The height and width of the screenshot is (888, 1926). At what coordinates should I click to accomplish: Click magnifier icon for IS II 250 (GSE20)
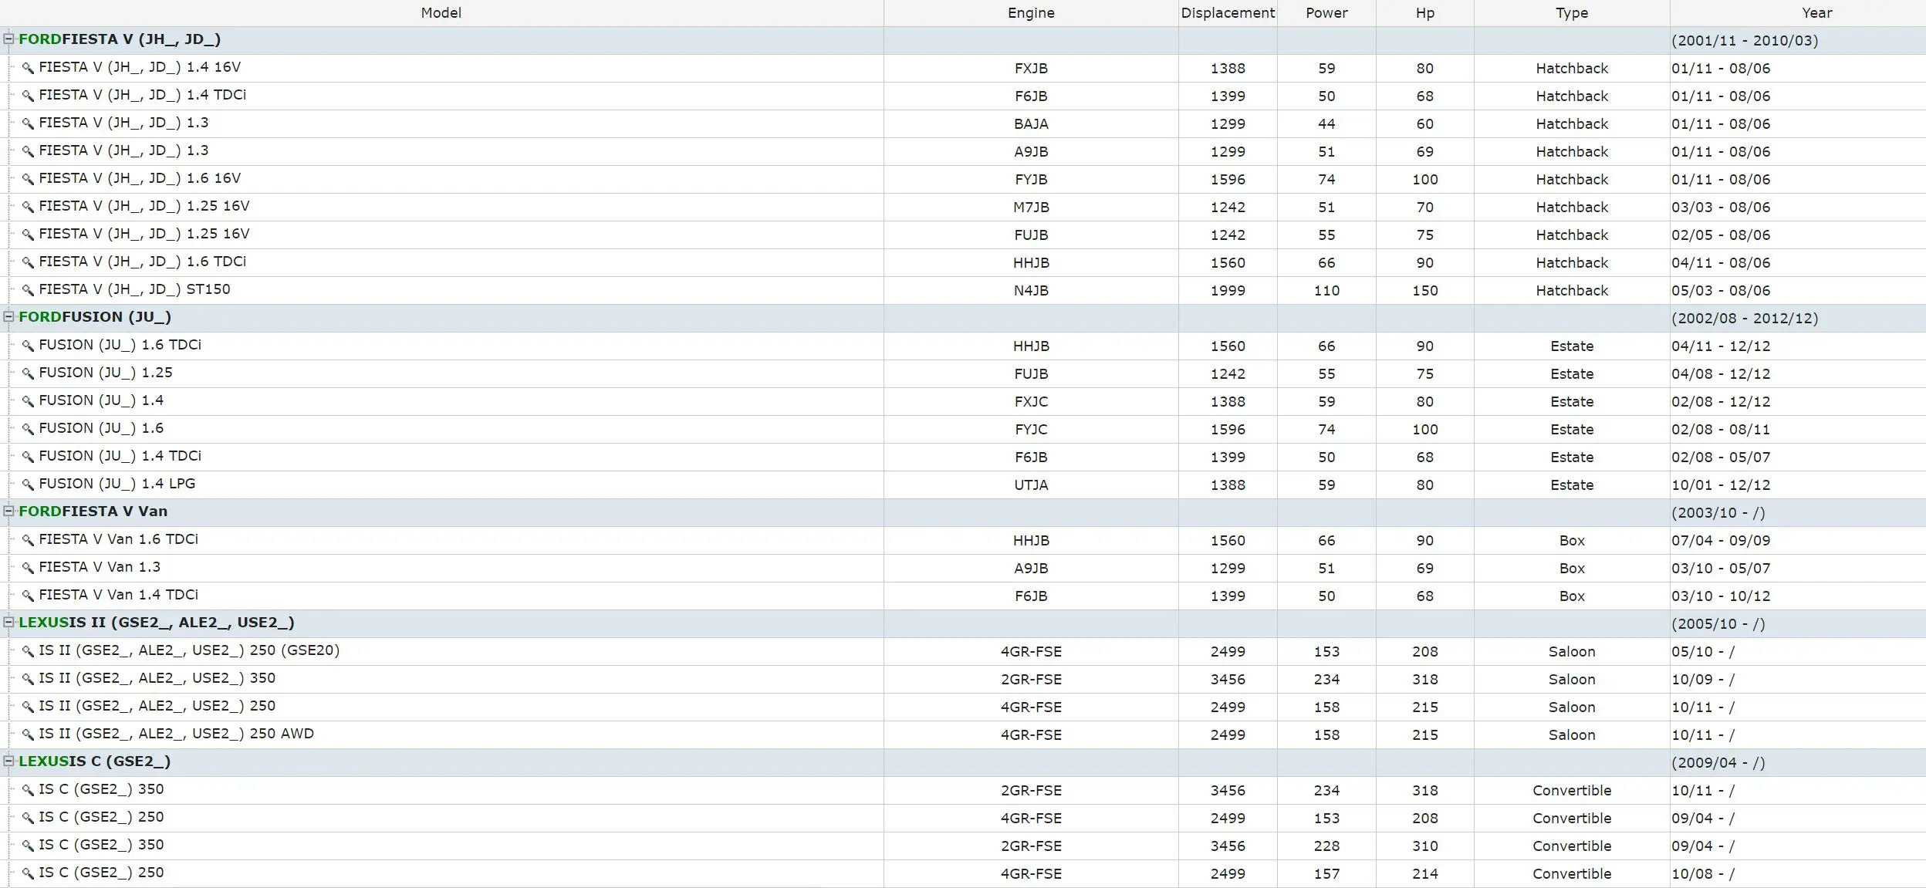click(28, 651)
